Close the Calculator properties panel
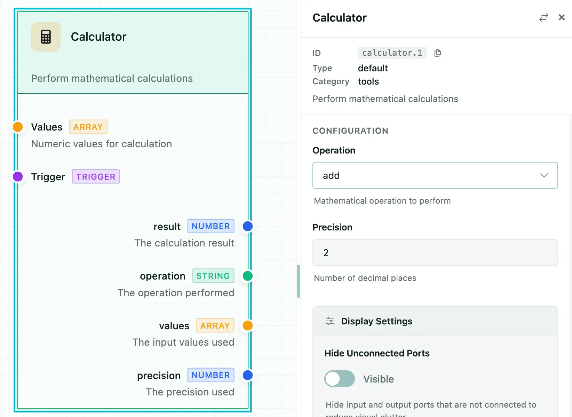This screenshot has height=417, width=572. click(x=562, y=17)
